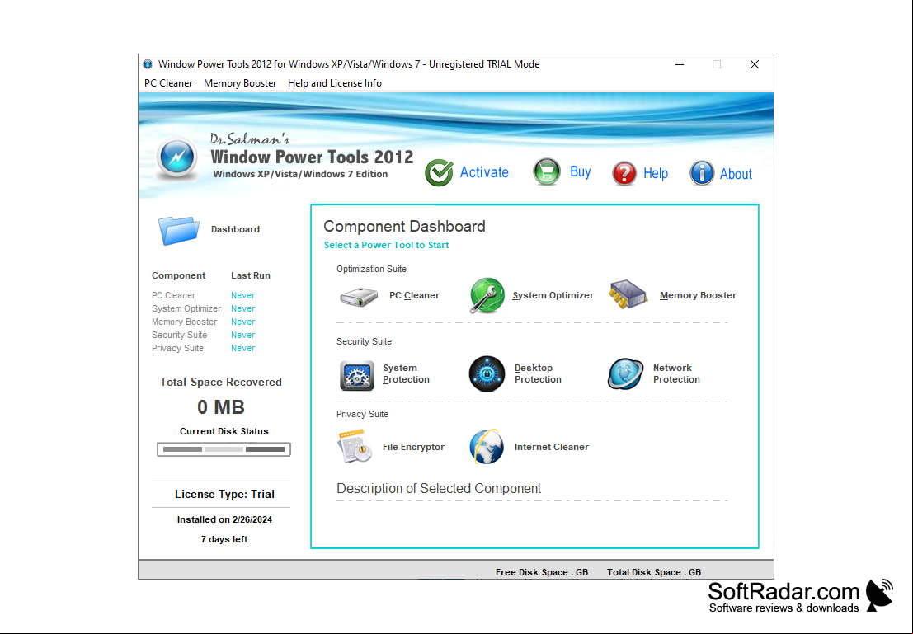Click the Component Dashboard heading
913x634 pixels.
click(404, 227)
